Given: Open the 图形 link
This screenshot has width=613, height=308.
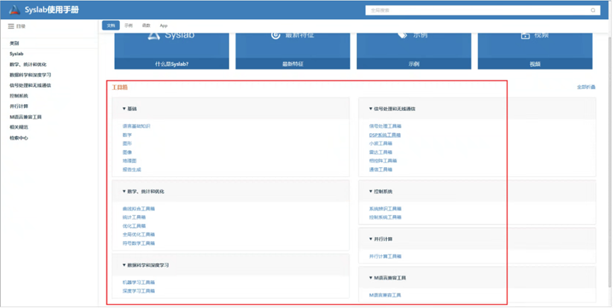Looking at the screenshot, I should point(127,143).
